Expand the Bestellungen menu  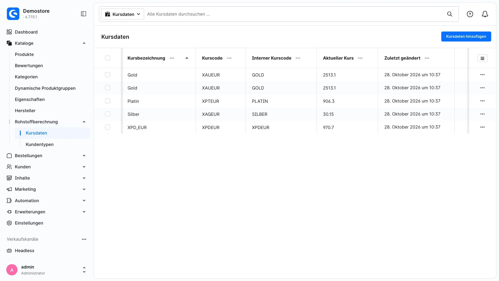(84, 156)
